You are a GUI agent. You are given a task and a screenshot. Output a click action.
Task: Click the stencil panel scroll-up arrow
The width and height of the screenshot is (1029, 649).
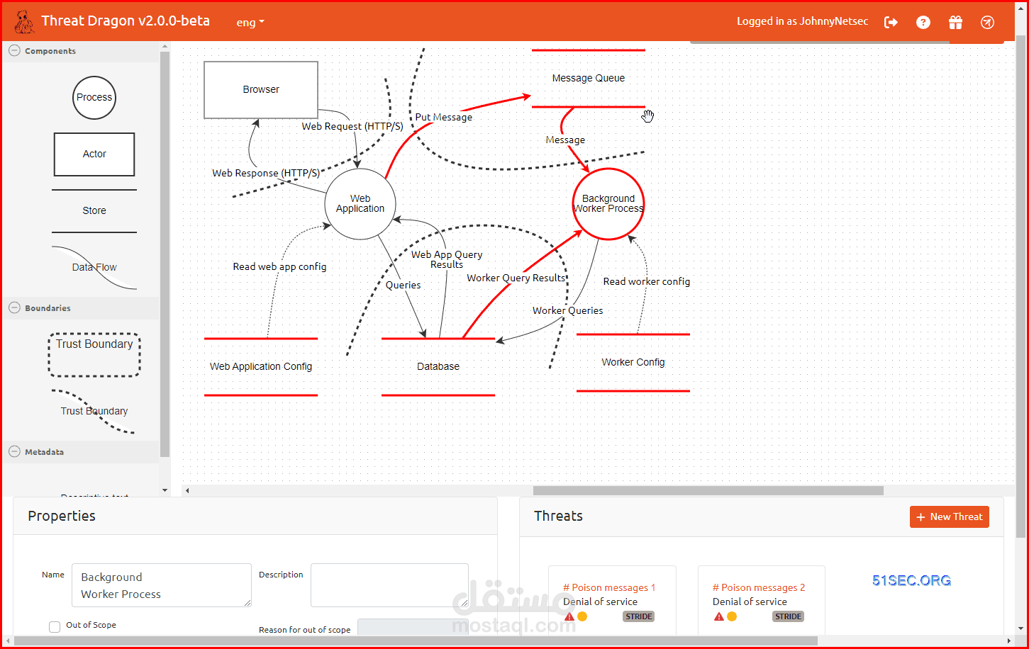tap(165, 47)
